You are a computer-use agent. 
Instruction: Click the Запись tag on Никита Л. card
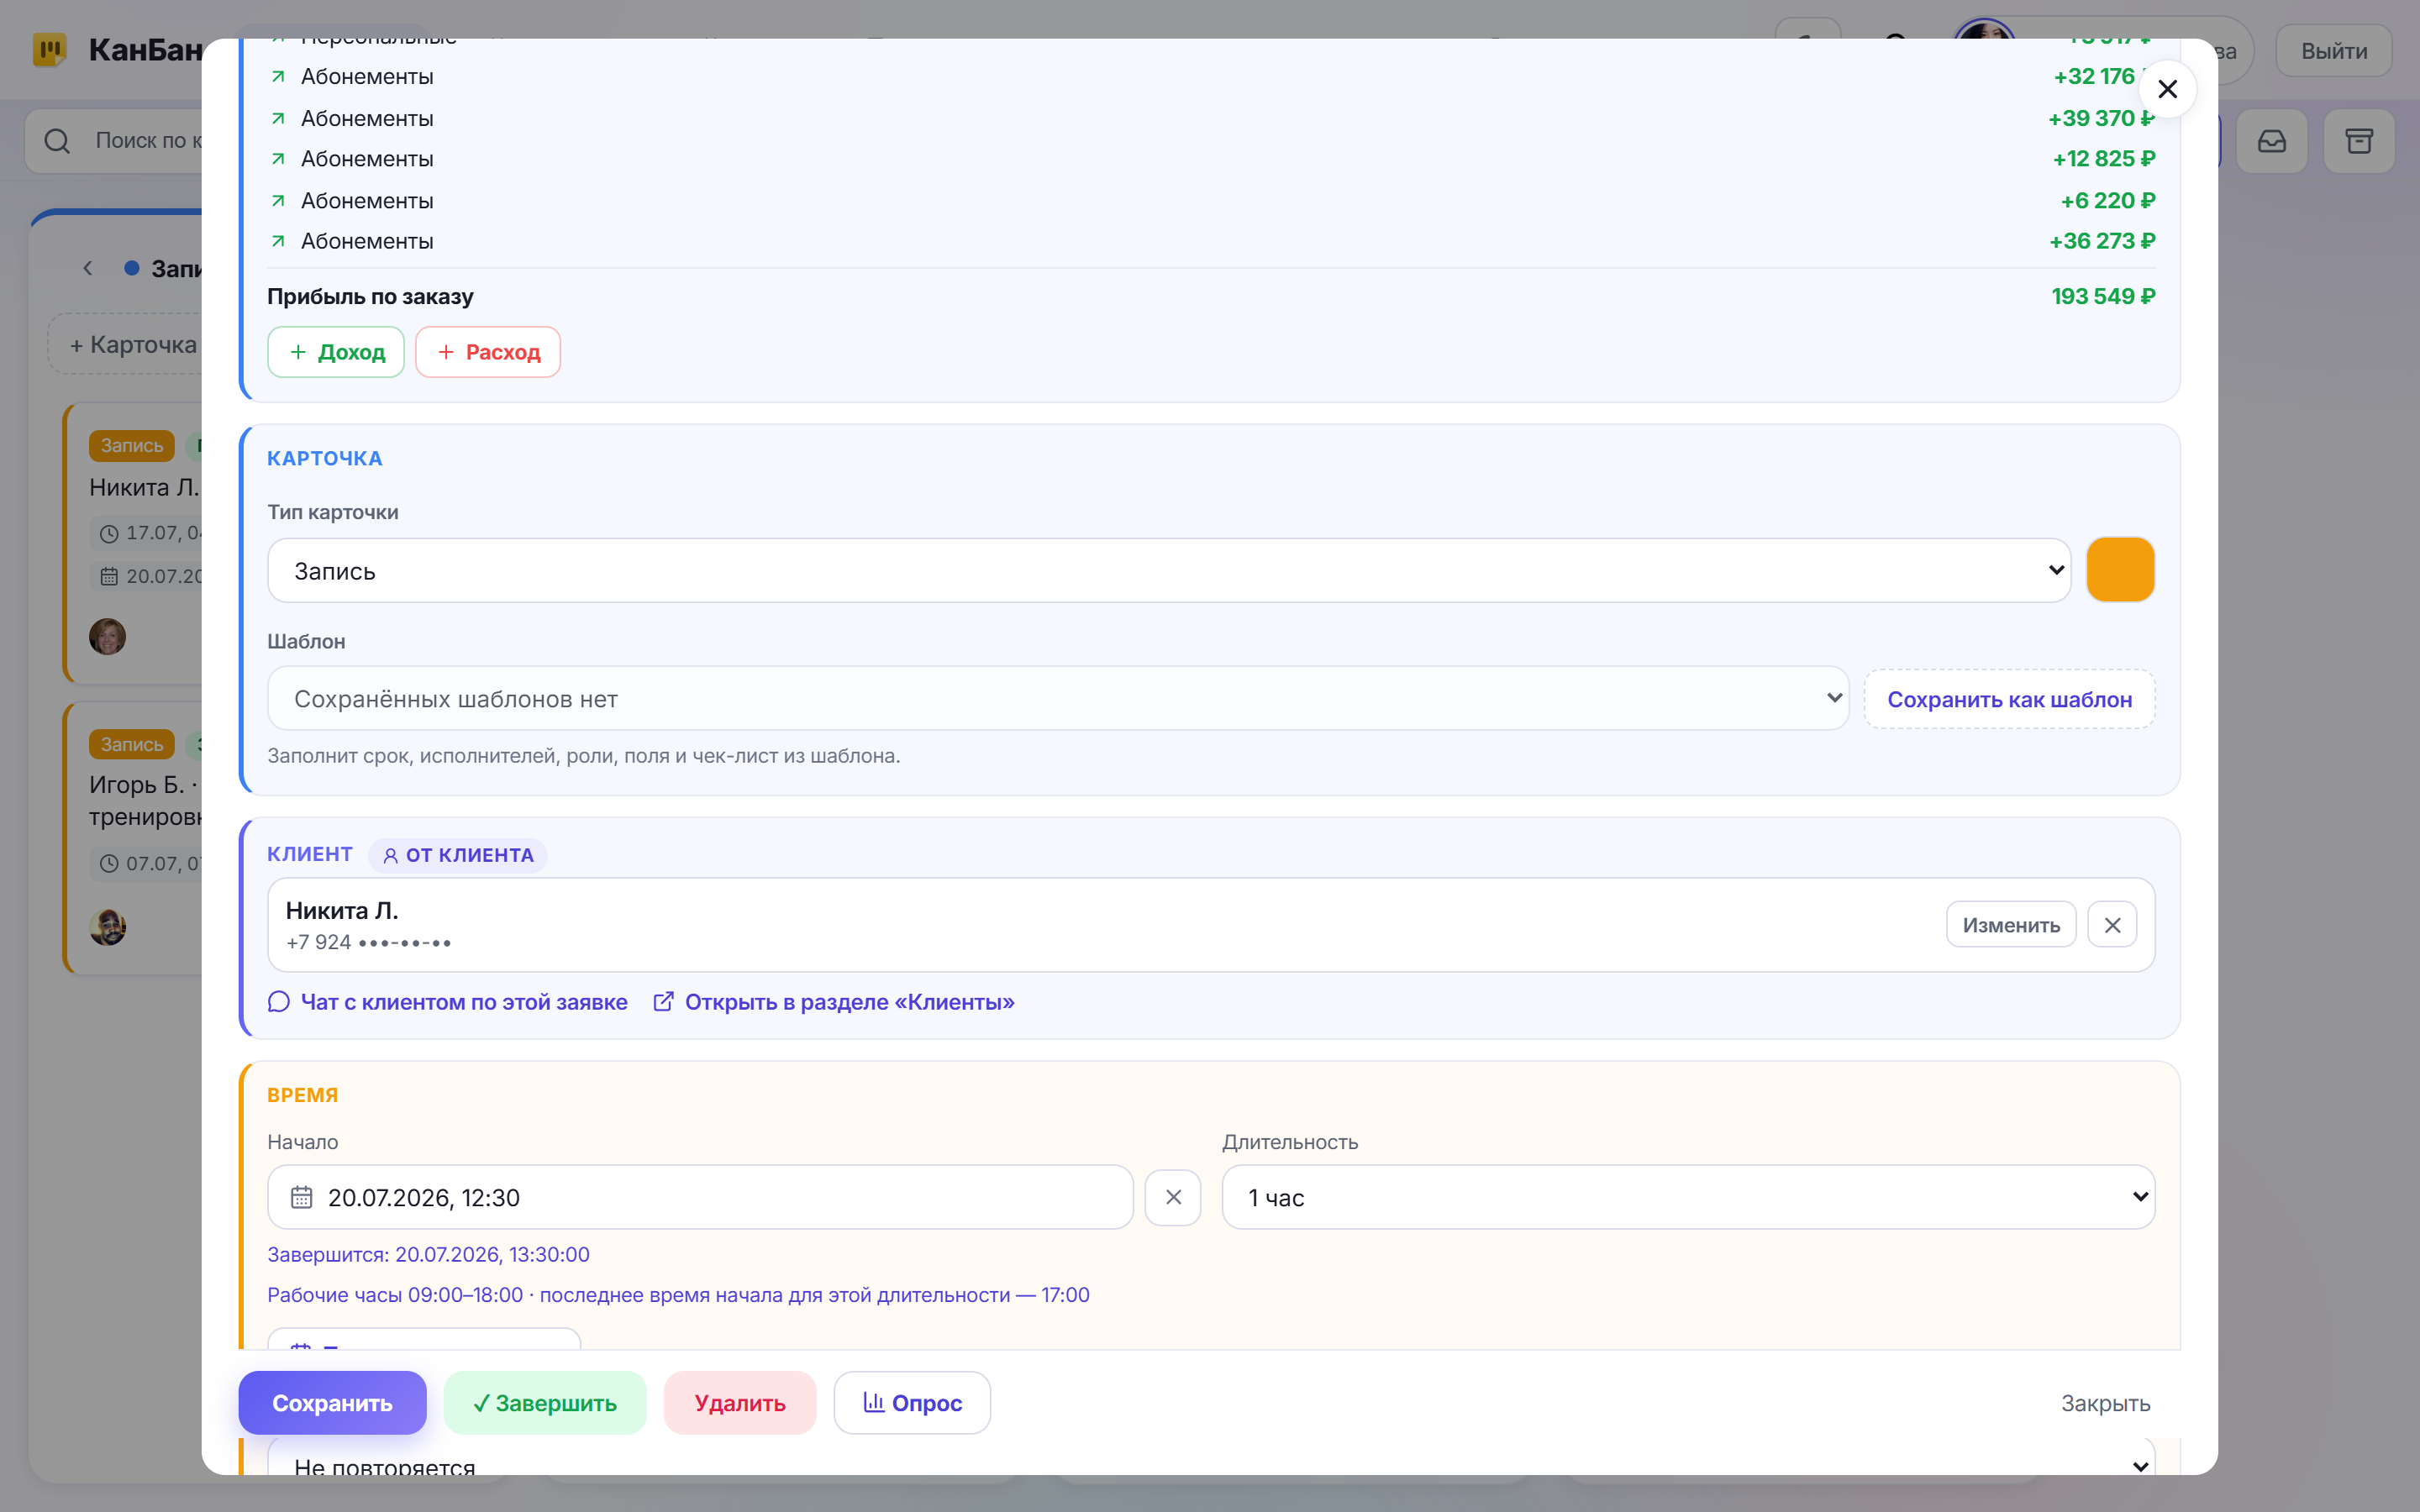[132, 445]
